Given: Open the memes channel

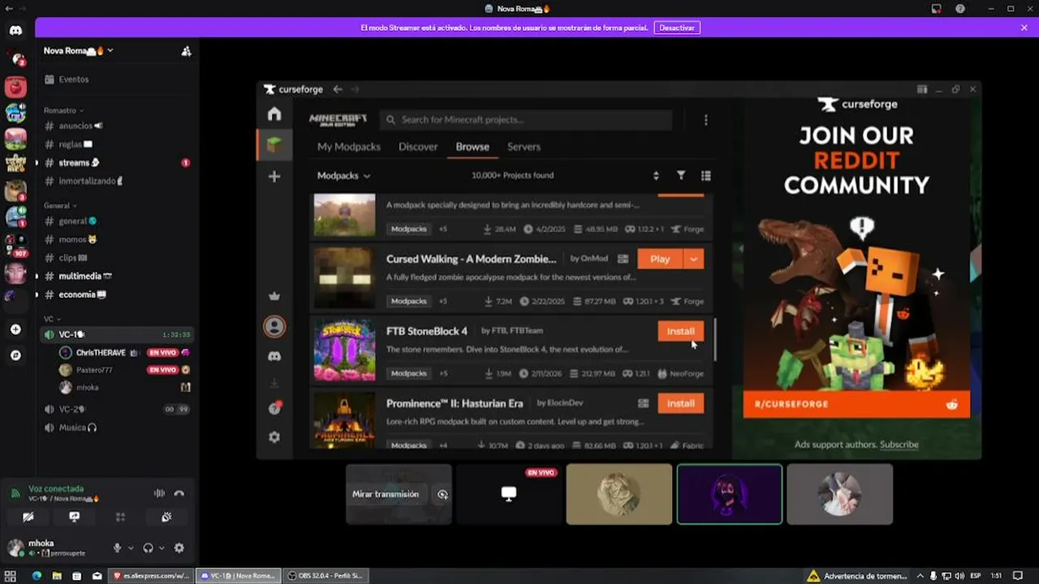Looking at the screenshot, I should coord(118,239).
